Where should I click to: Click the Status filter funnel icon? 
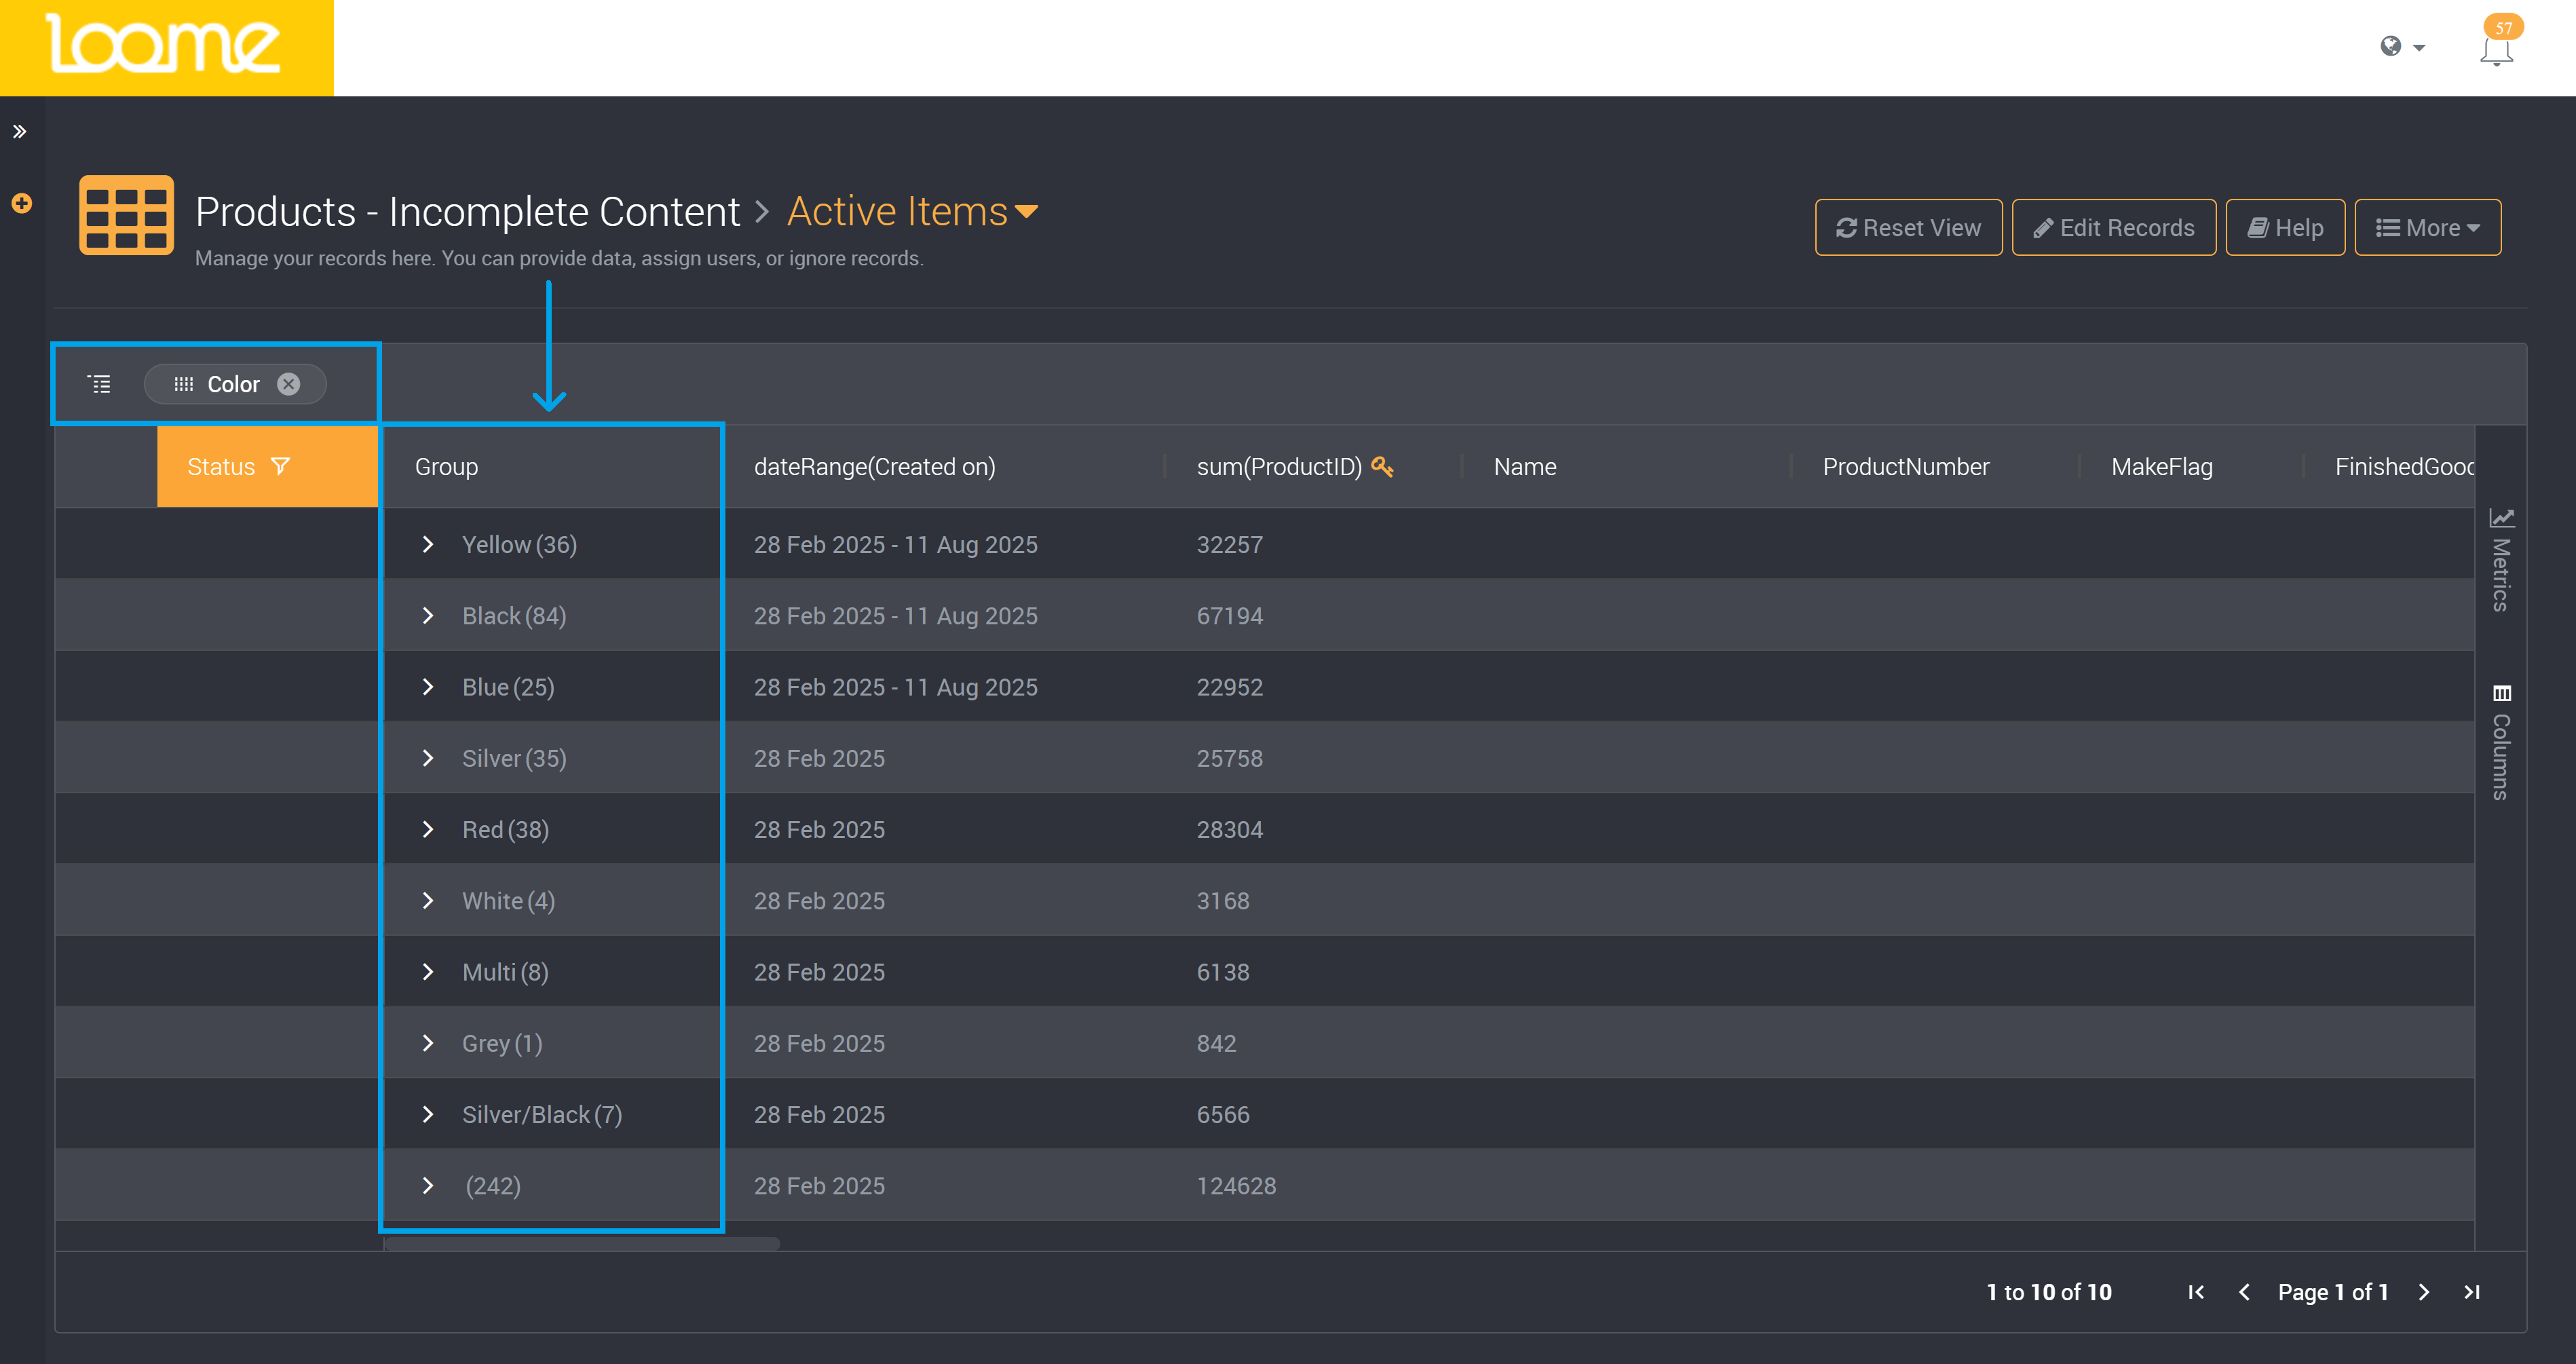pos(280,466)
